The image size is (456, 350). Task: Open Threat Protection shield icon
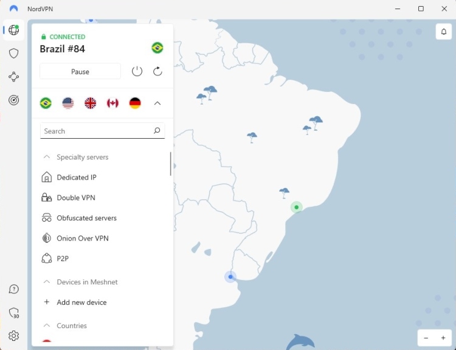13,54
